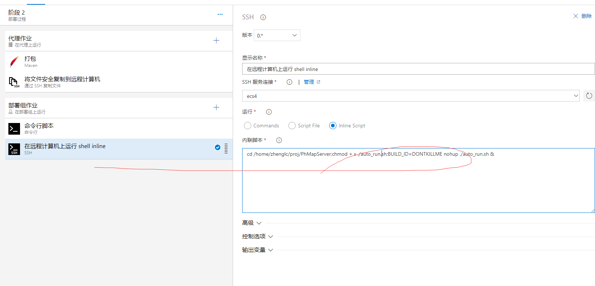
Task: Grab the drag handle on SSH task
Action: click(226, 148)
